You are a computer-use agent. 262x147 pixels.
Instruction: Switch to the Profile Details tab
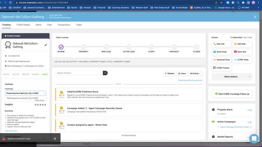click(x=23, y=25)
